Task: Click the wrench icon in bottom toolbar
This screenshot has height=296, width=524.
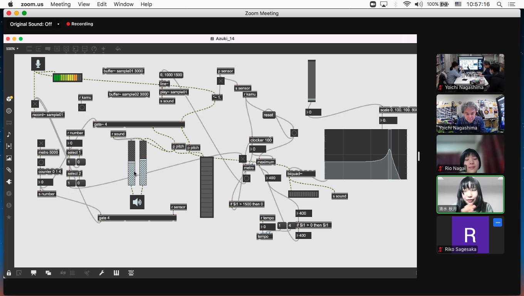Action: [102, 273]
